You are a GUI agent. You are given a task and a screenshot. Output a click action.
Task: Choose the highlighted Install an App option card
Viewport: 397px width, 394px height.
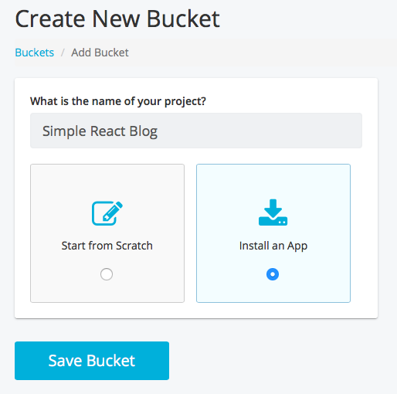273,233
